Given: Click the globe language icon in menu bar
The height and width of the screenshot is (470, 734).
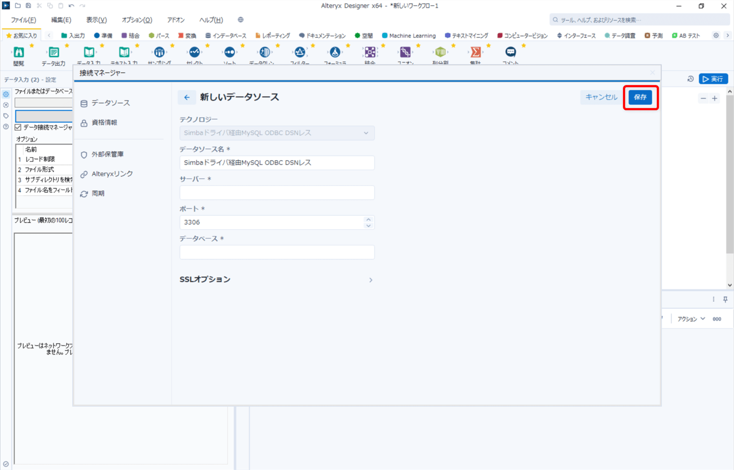Looking at the screenshot, I should coord(241,20).
